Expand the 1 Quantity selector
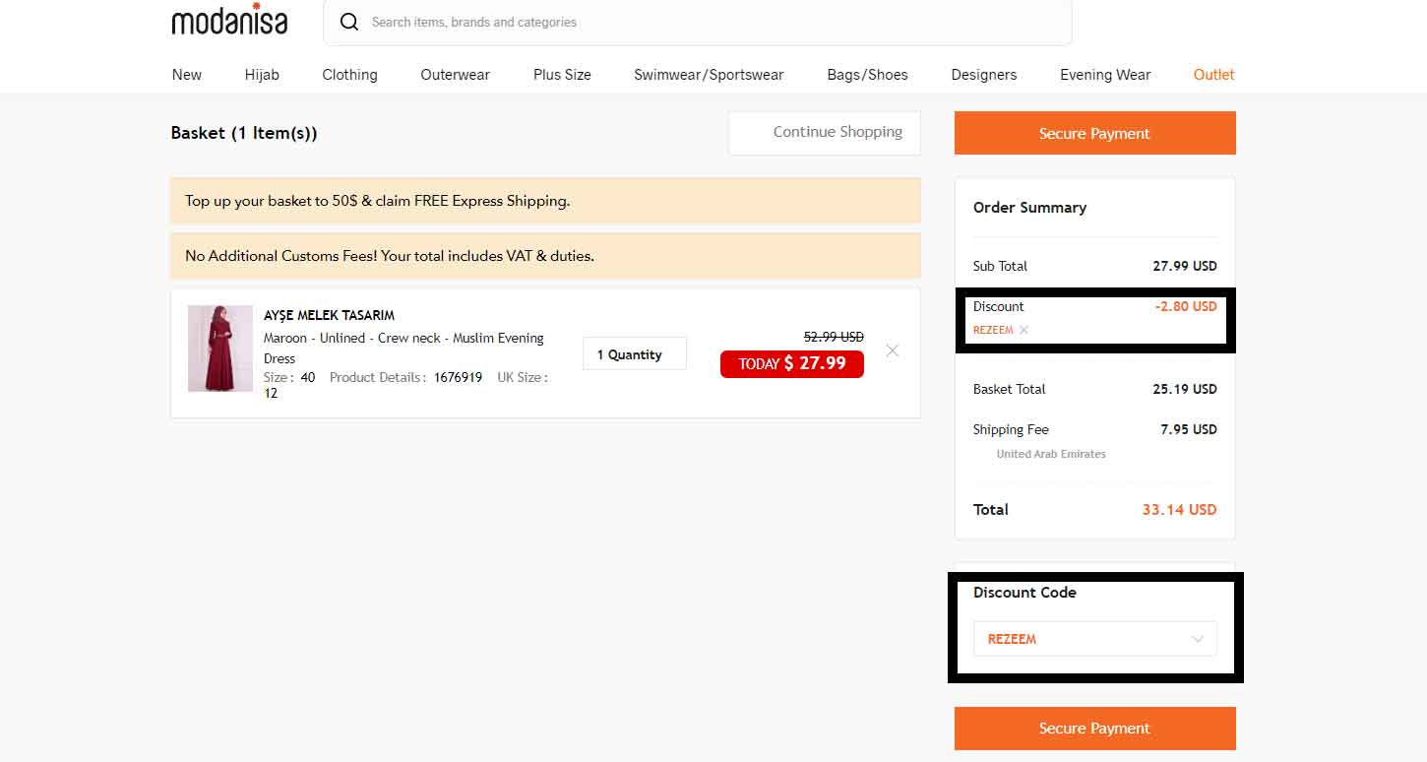The image size is (1427, 762). pyautogui.click(x=634, y=352)
